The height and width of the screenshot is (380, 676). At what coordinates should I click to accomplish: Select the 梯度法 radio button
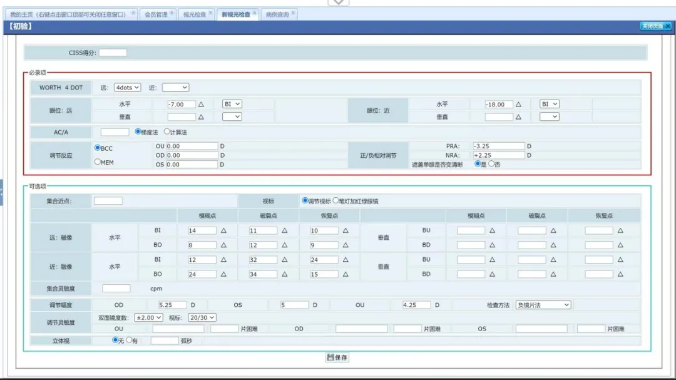138,131
